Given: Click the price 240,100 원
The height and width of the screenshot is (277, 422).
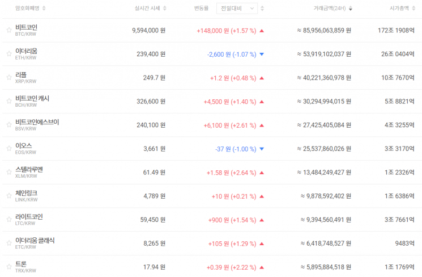Looking at the screenshot, I should point(151,125).
